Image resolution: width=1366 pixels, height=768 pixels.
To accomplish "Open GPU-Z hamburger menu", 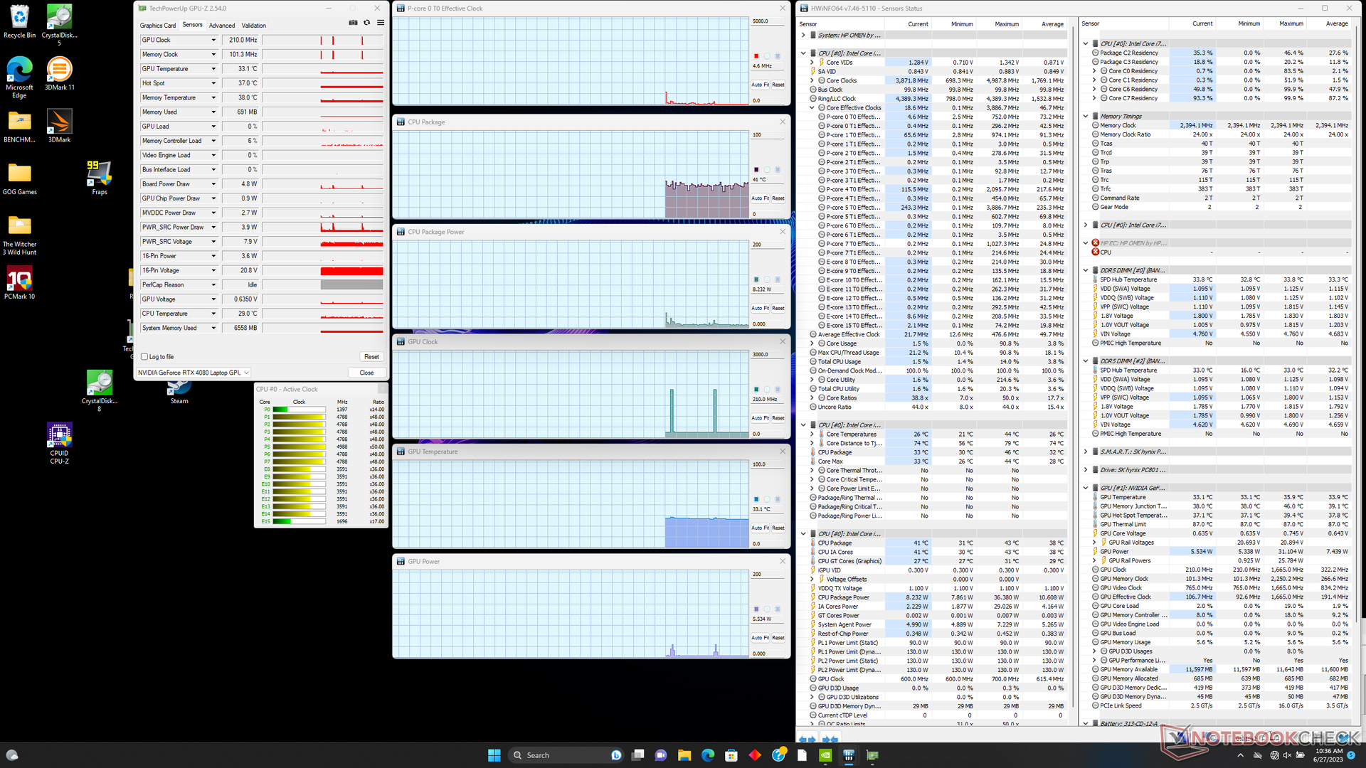I will tap(381, 23).
